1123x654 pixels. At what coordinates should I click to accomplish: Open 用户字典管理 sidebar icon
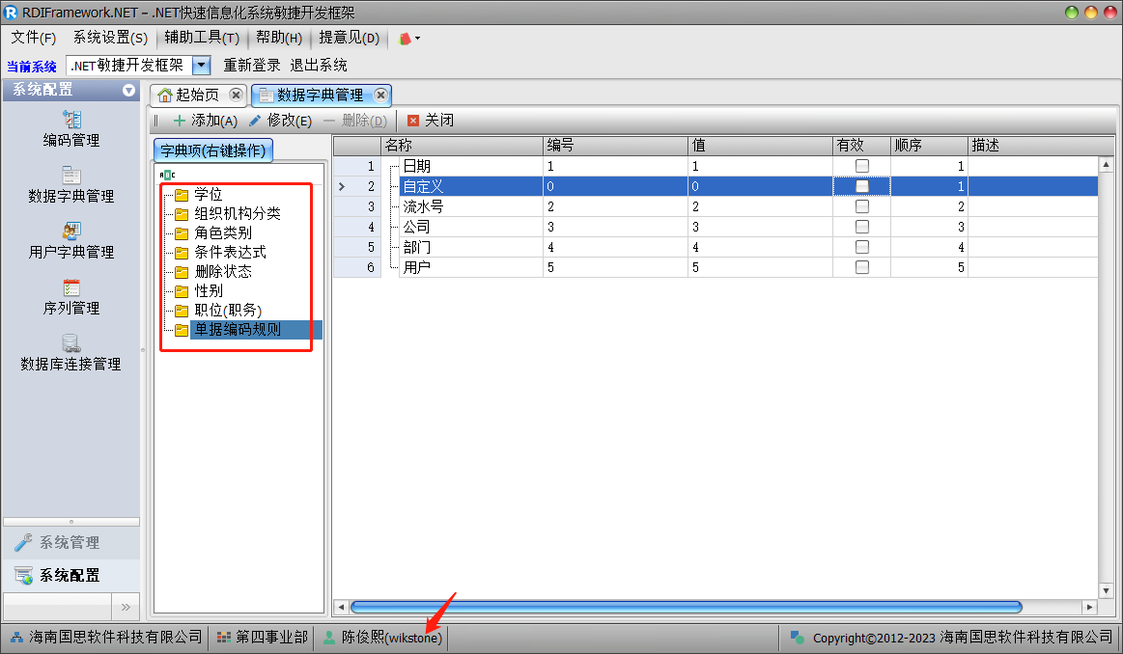click(x=71, y=232)
